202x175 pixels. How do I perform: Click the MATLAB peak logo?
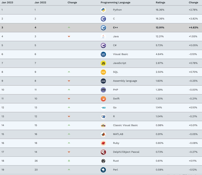point(103,134)
